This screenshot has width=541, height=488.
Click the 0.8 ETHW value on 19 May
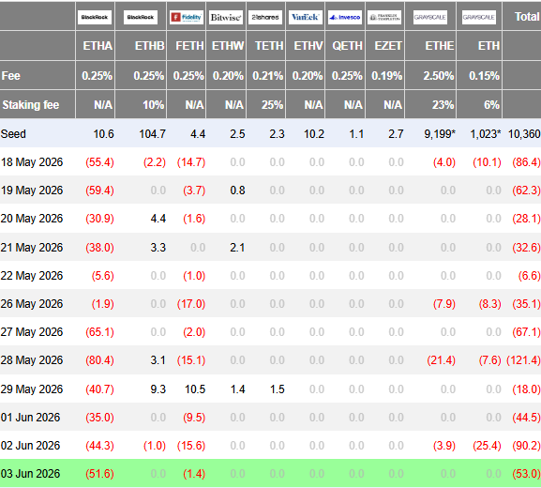click(237, 191)
